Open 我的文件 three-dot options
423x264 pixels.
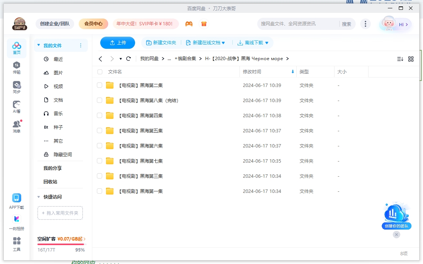[x=81, y=45]
